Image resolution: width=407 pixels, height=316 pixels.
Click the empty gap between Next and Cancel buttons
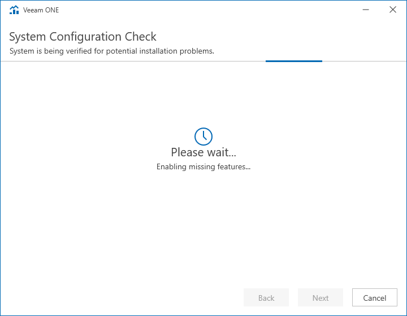pos(348,297)
